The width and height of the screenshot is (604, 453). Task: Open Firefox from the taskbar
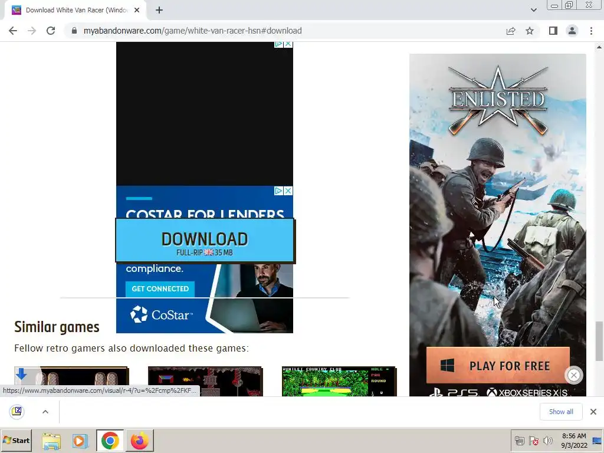pos(139,441)
